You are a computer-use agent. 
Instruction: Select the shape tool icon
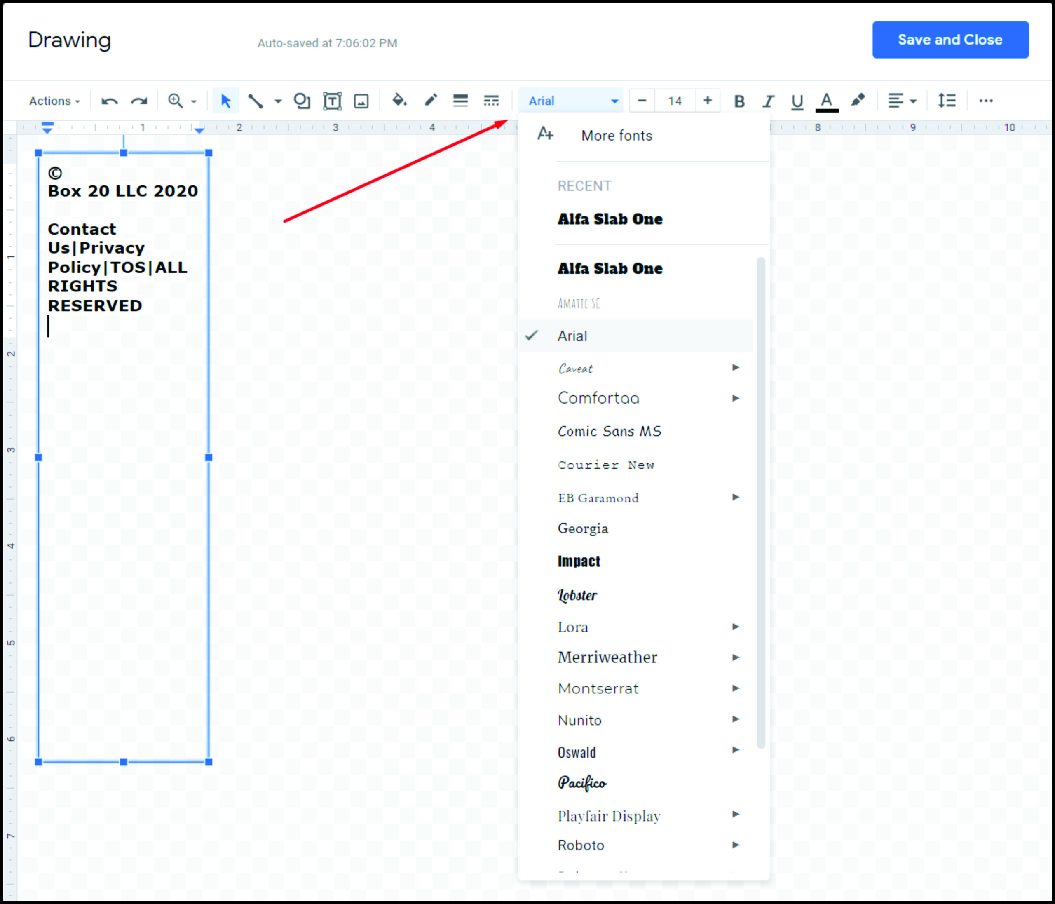click(x=302, y=101)
